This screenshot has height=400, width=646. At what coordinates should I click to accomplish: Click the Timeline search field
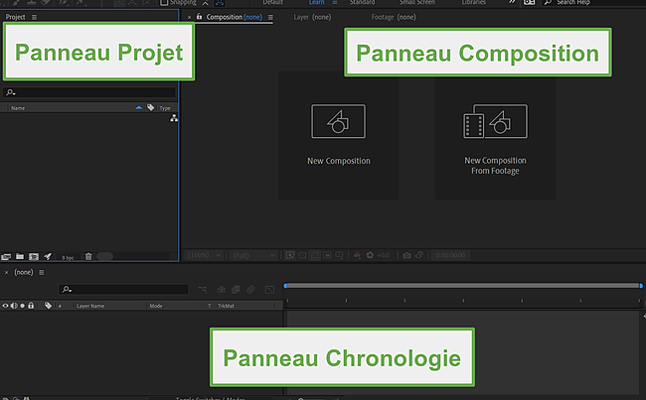(123, 289)
